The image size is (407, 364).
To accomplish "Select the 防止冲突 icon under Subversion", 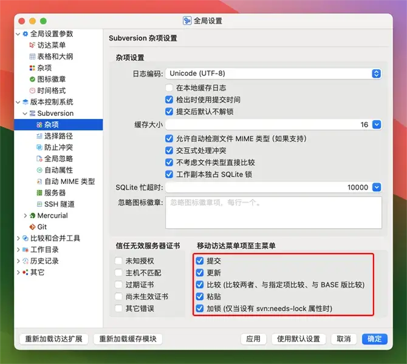I will point(39,147).
